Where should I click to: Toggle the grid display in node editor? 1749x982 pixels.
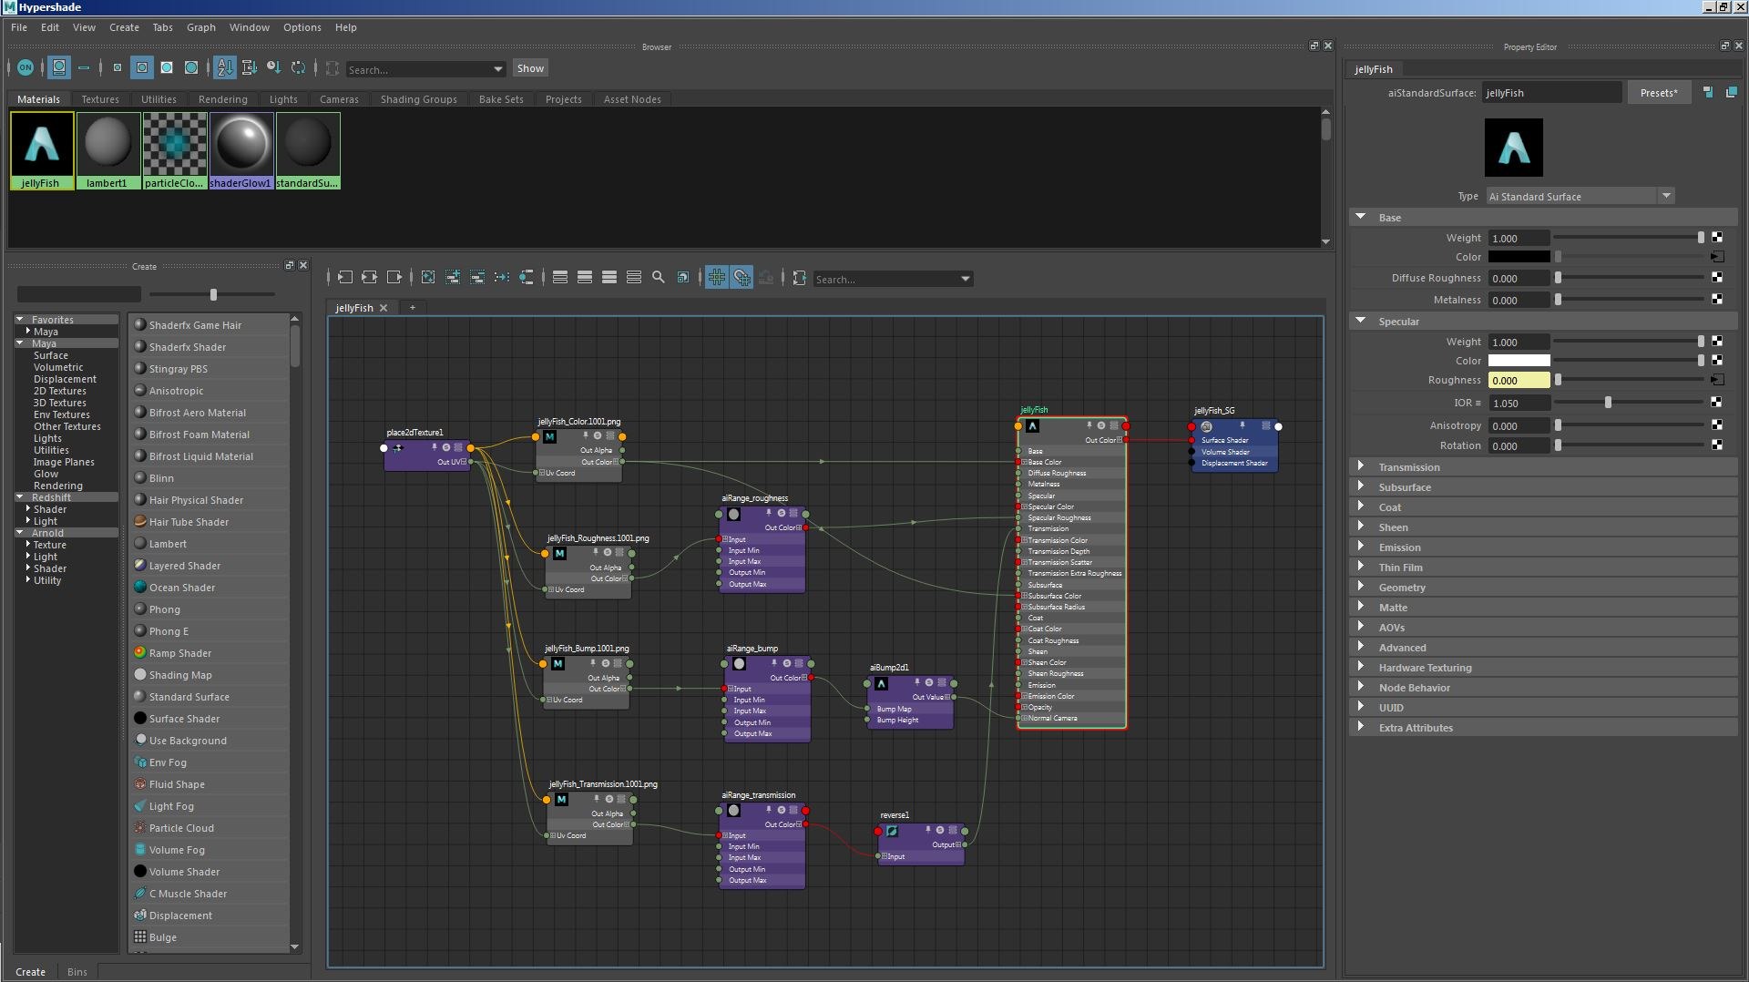[x=717, y=278]
